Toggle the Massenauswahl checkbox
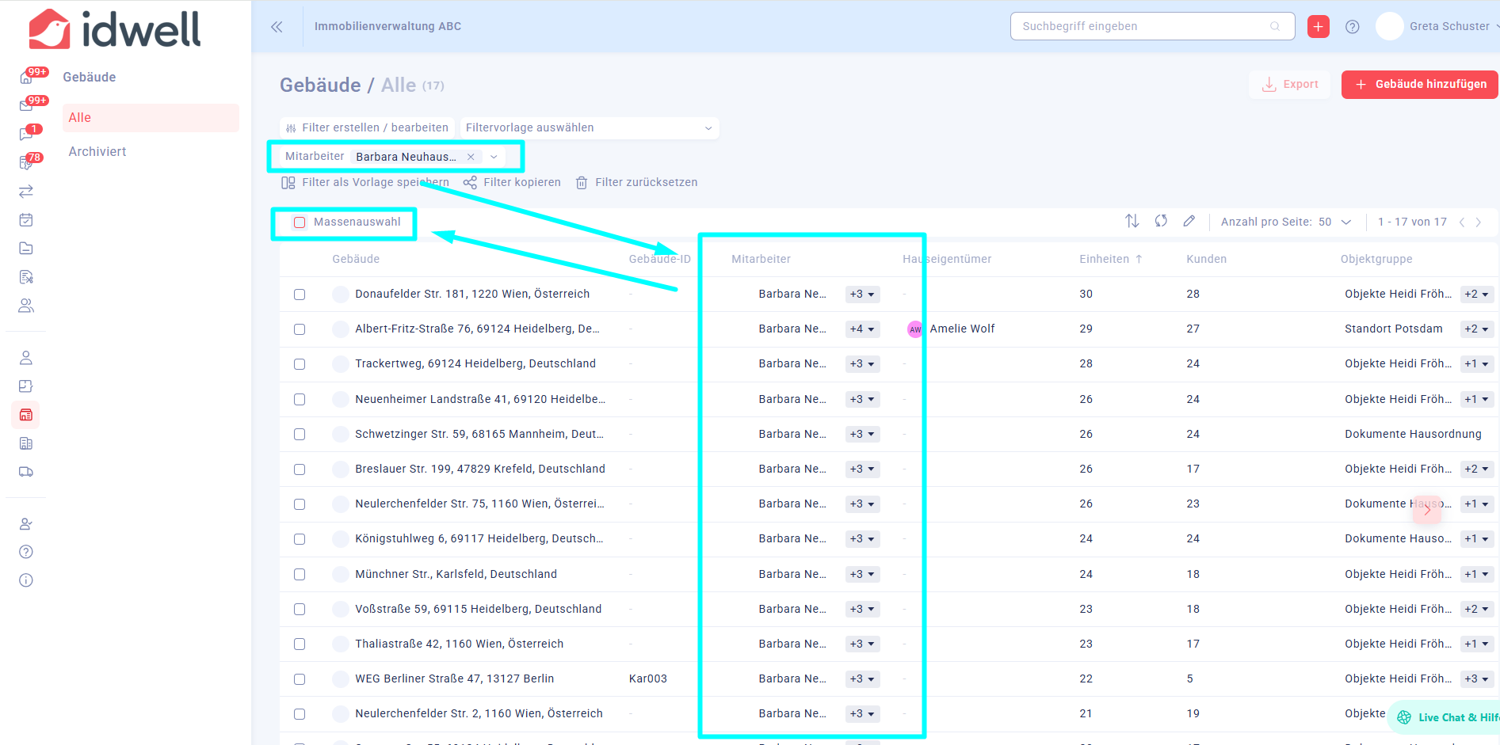 point(300,222)
